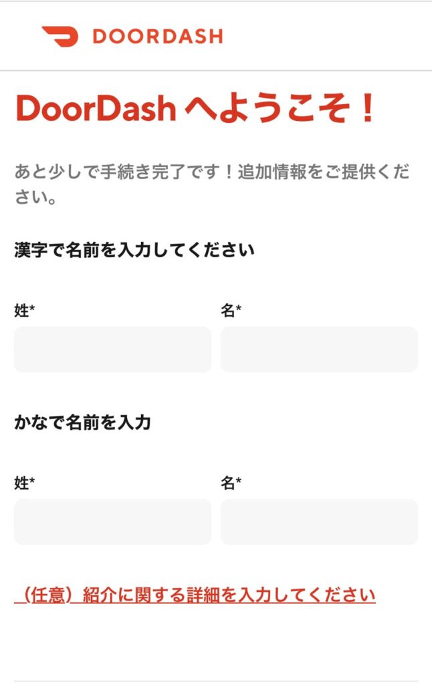Click the 'かなで名前を入力' section heading
The image size is (432, 684).
coord(82,423)
